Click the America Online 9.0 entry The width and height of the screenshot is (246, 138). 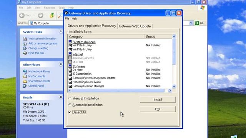click(x=83, y=58)
